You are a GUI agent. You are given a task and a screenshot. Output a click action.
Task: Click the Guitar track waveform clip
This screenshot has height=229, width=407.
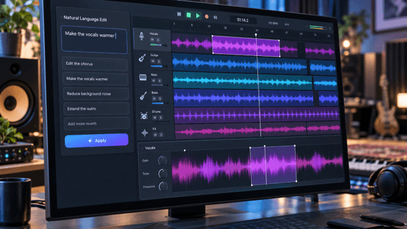(240, 64)
